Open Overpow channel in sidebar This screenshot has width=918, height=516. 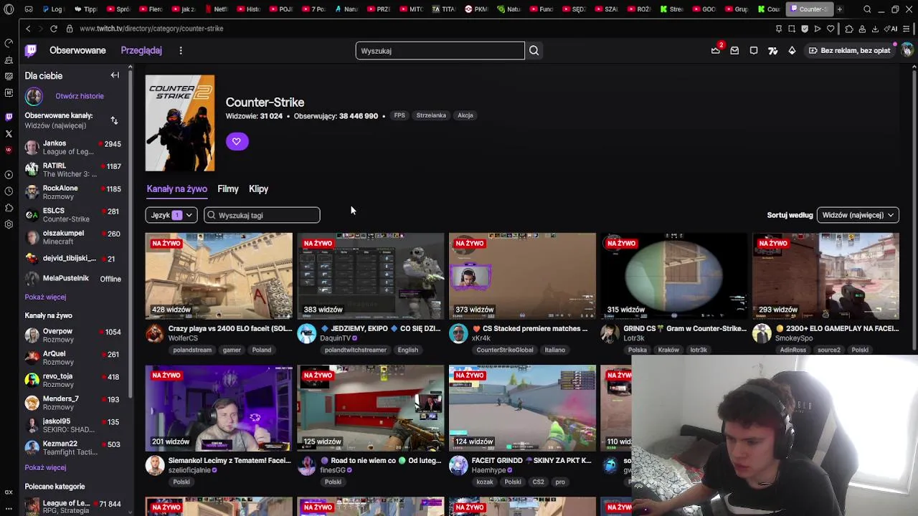click(x=75, y=335)
